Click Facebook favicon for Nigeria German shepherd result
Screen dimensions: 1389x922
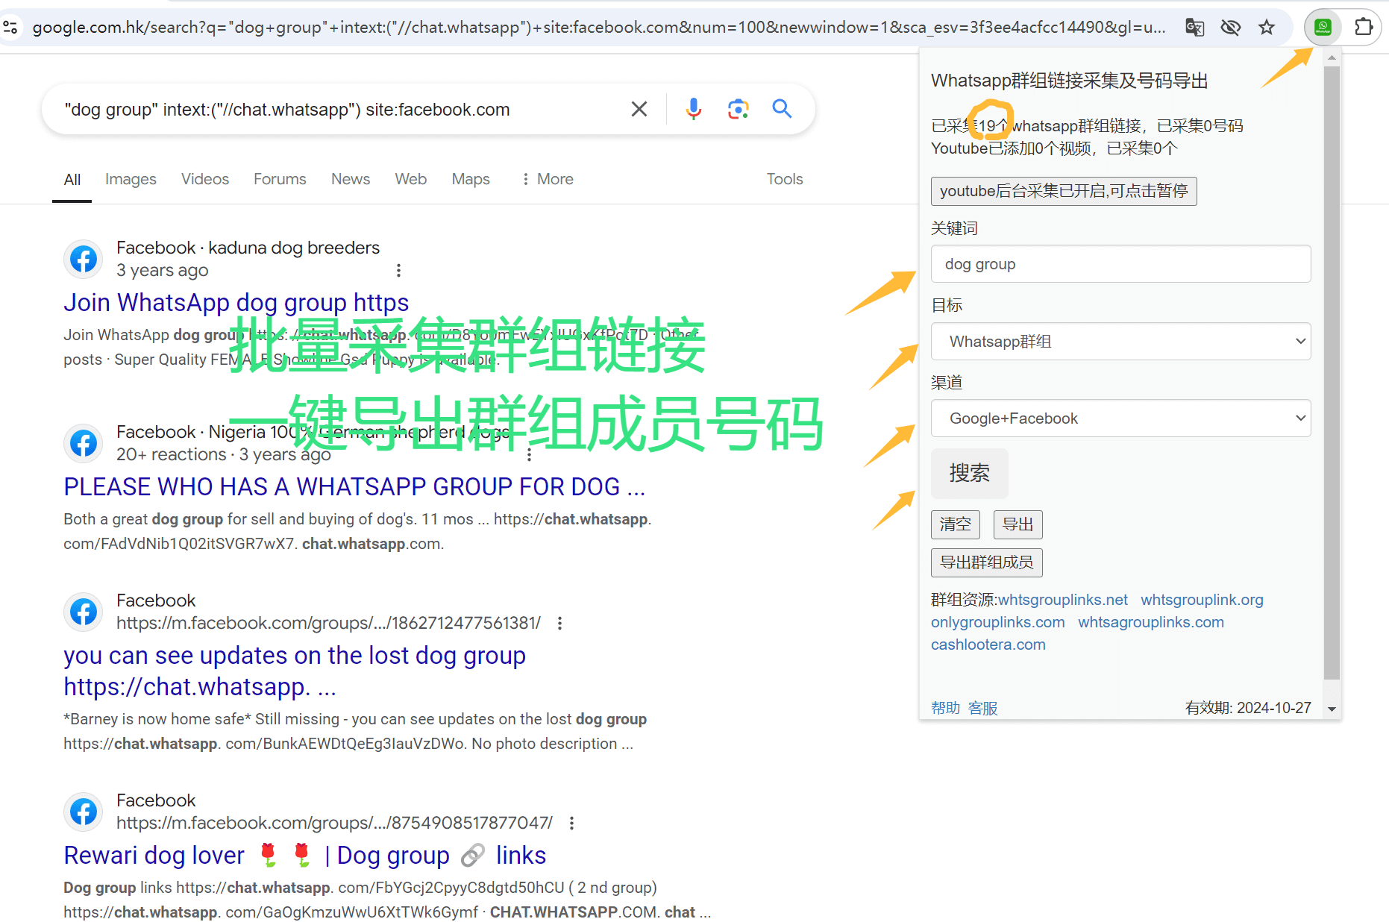(x=84, y=443)
